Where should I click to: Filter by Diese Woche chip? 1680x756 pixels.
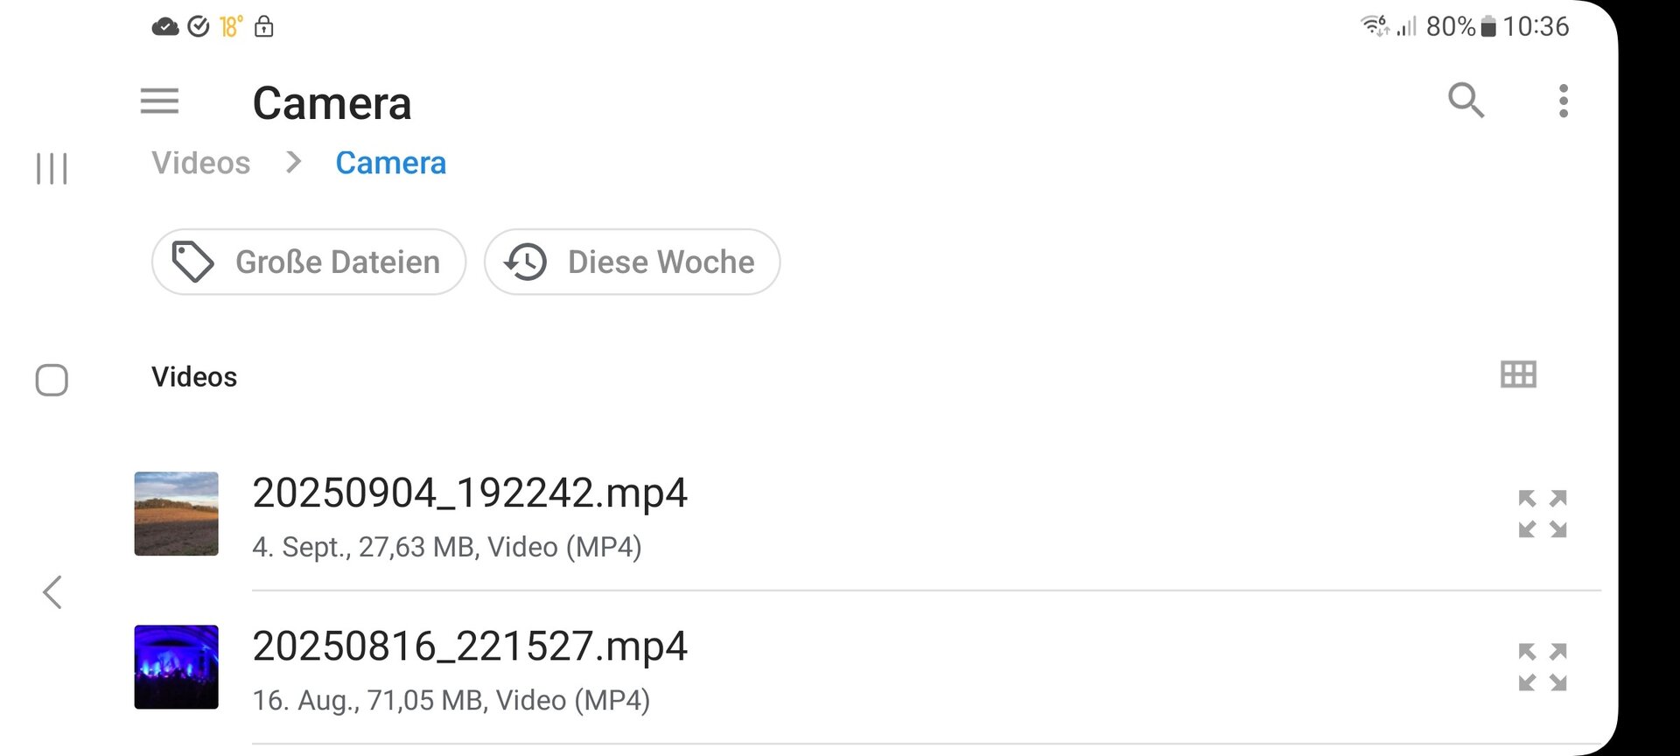[632, 262]
